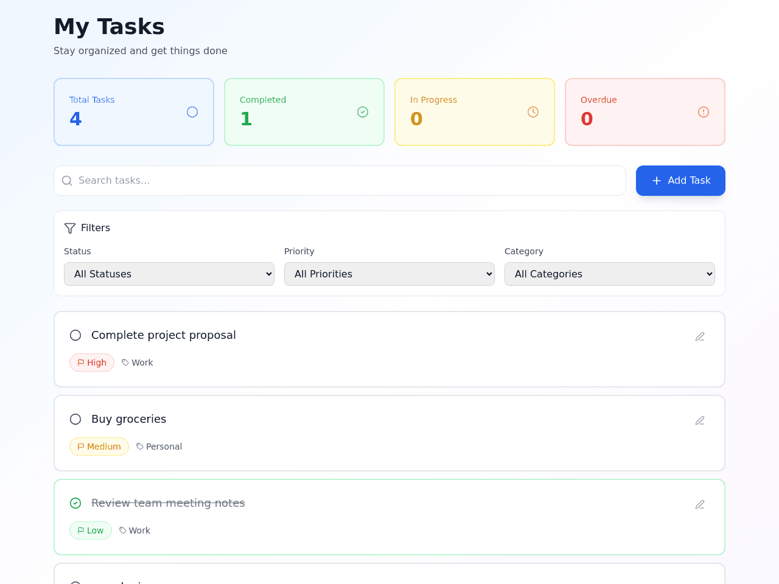The height and width of the screenshot is (584, 779).
Task: Click the magnifier icon in search box
Action: [x=67, y=181]
